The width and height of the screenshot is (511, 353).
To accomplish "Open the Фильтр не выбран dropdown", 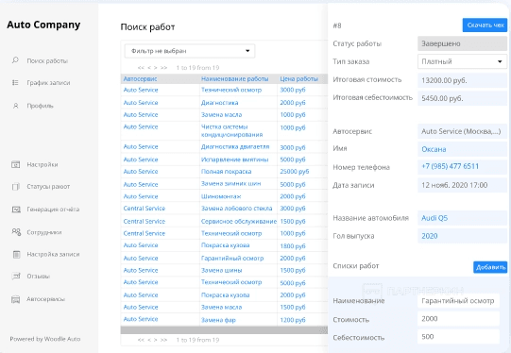I will [190, 51].
